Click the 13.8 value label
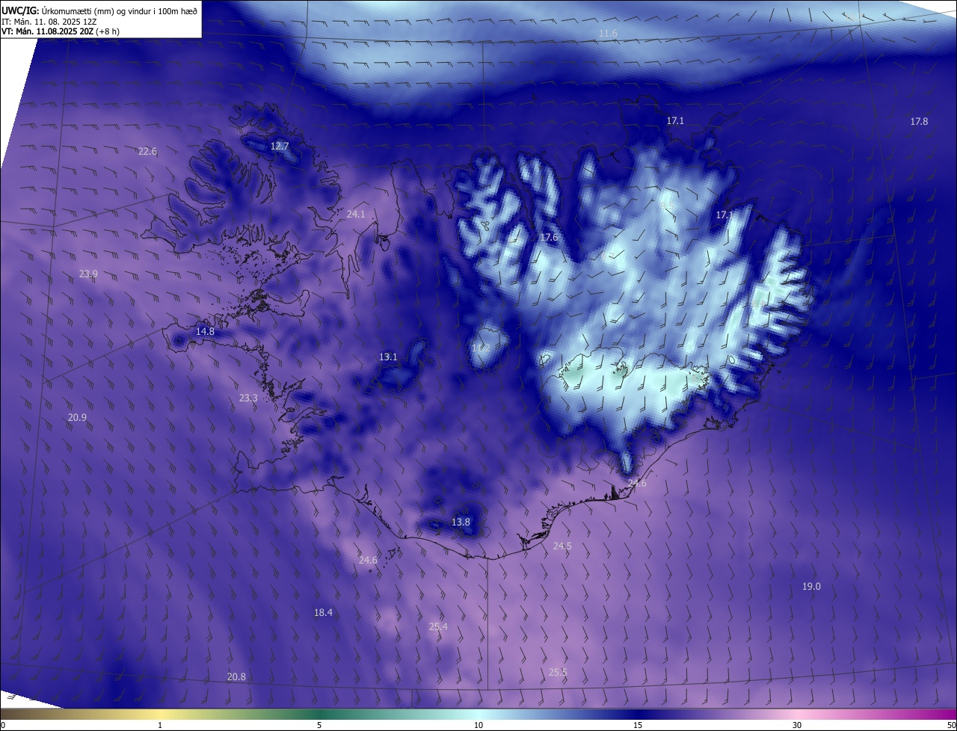 click(x=461, y=522)
